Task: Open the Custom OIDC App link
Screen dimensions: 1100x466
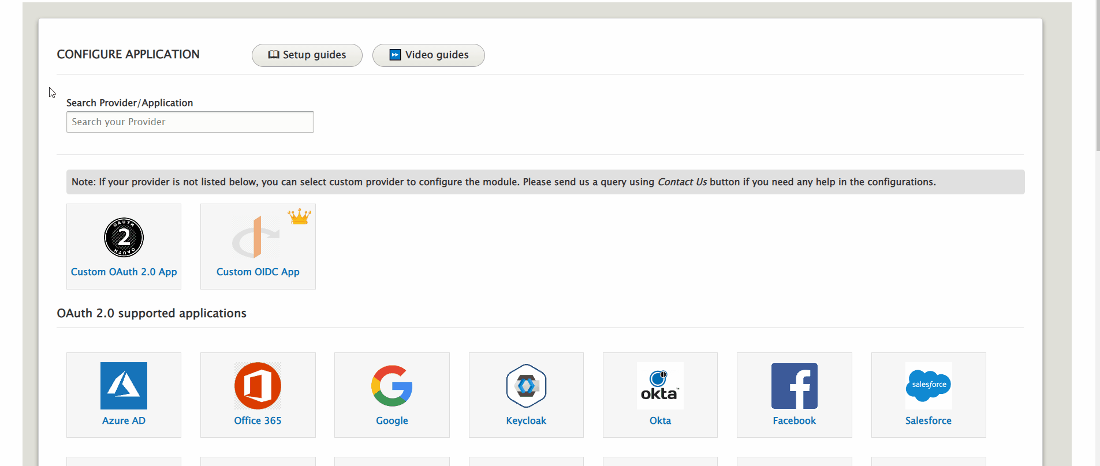Action: 258,272
